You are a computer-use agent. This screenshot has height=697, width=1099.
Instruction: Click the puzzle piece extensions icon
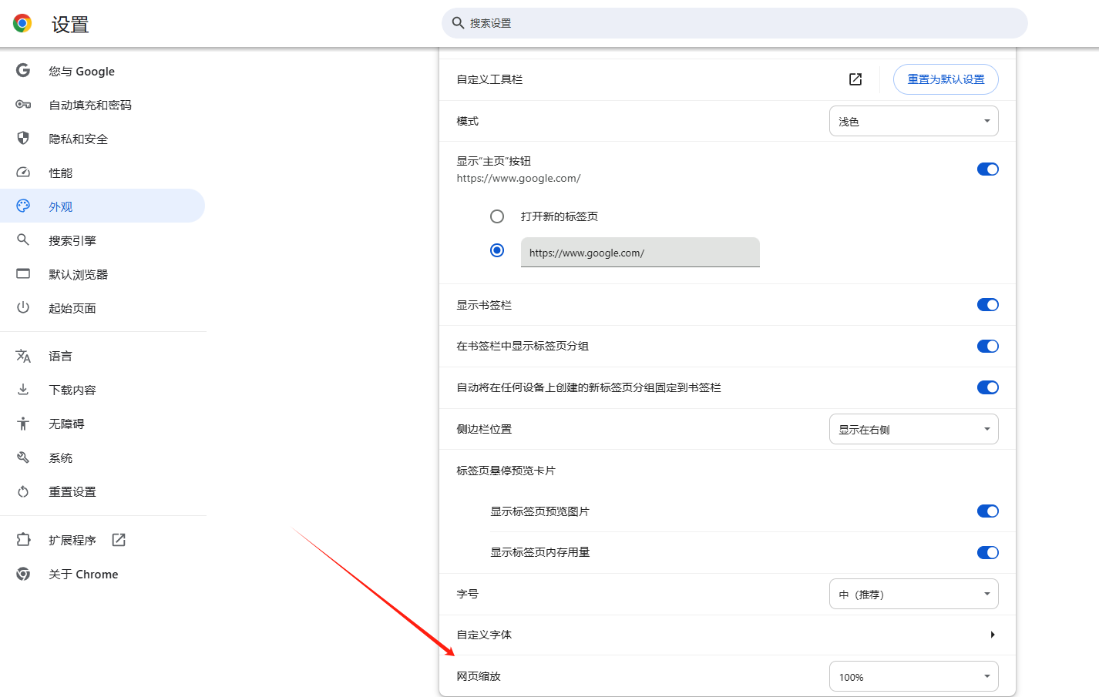coord(23,540)
